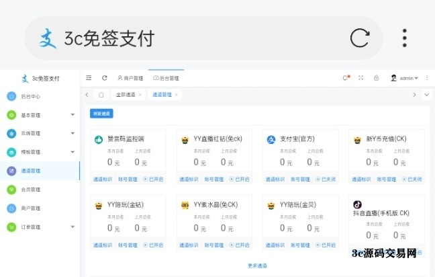Open 账号管理 for 新Y币充值(CK)

[387, 180]
